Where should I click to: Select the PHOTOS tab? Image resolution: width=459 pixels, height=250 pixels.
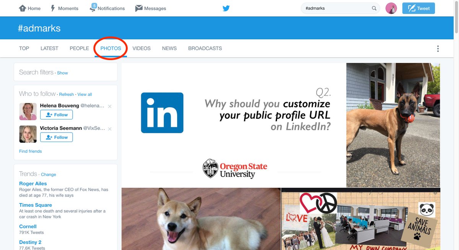[111, 48]
